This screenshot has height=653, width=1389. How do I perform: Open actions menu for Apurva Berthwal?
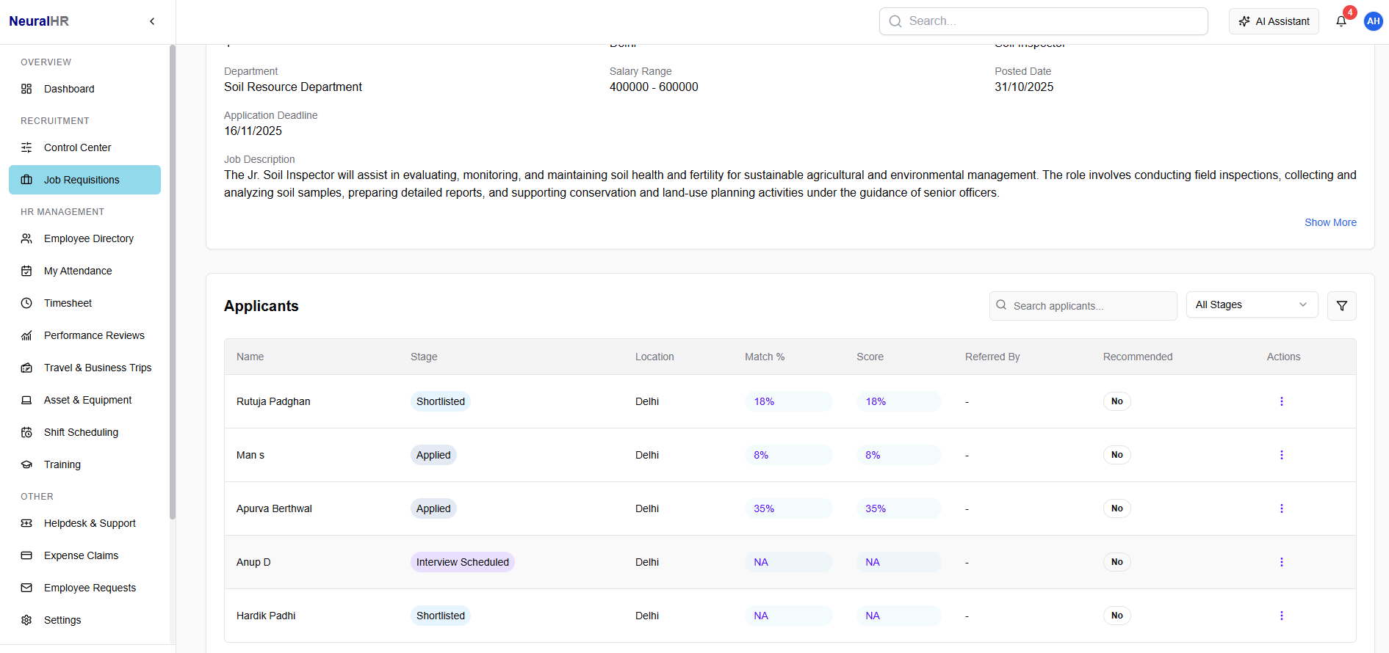1281,508
